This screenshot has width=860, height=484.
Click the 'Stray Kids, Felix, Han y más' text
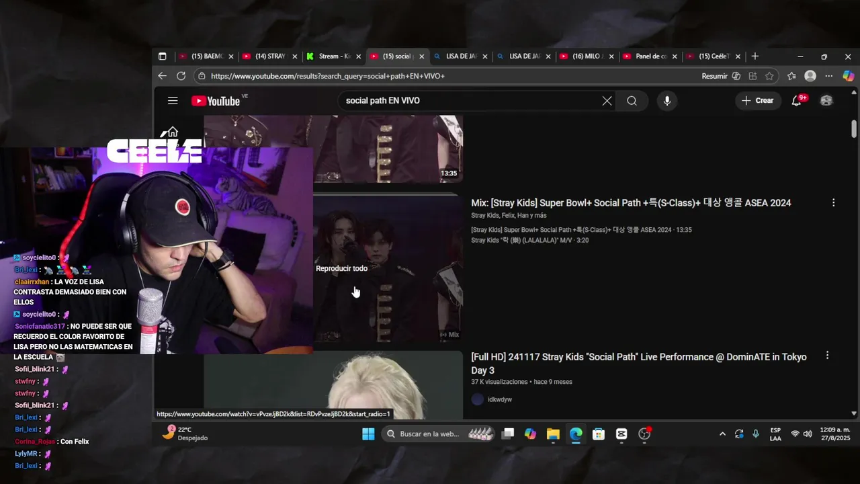point(509,216)
